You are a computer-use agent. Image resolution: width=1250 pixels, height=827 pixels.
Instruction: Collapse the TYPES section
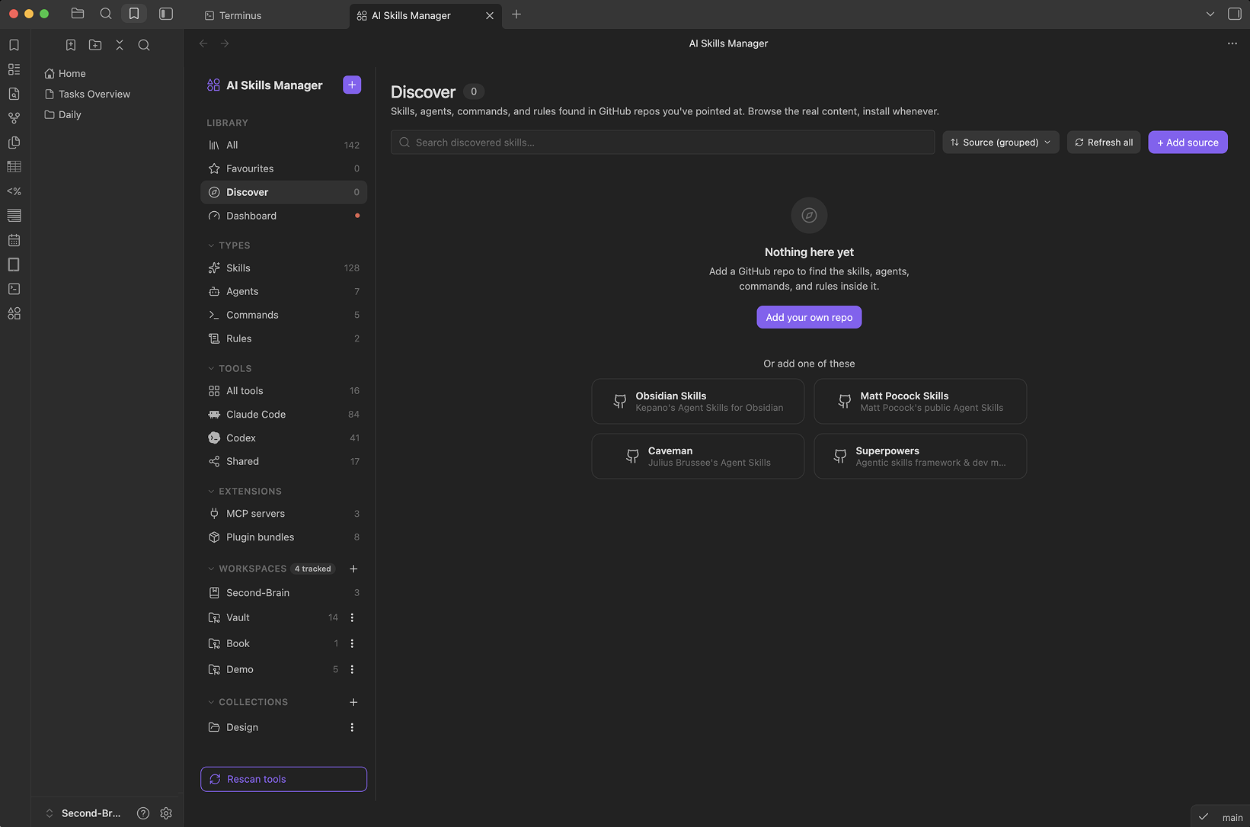229,245
